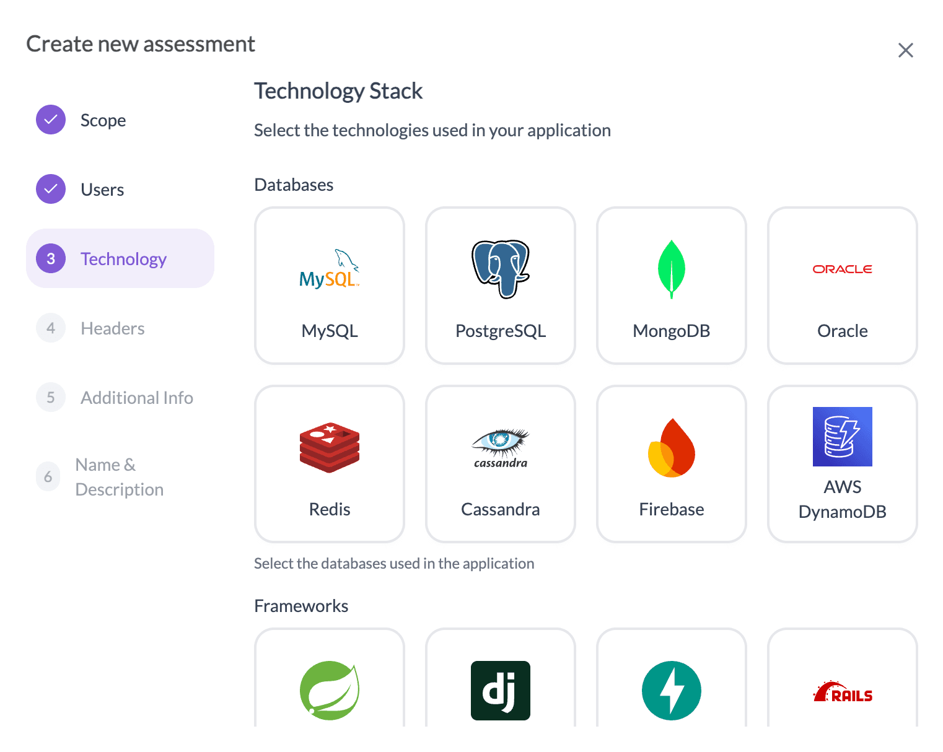Image resolution: width=943 pixels, height=752 pixels.
Task: Close the Create new assessment dialog
Action: (905, 50)
